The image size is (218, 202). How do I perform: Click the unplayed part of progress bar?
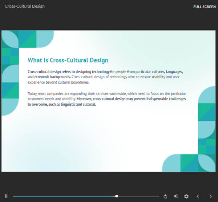click(x=139, y=196)
